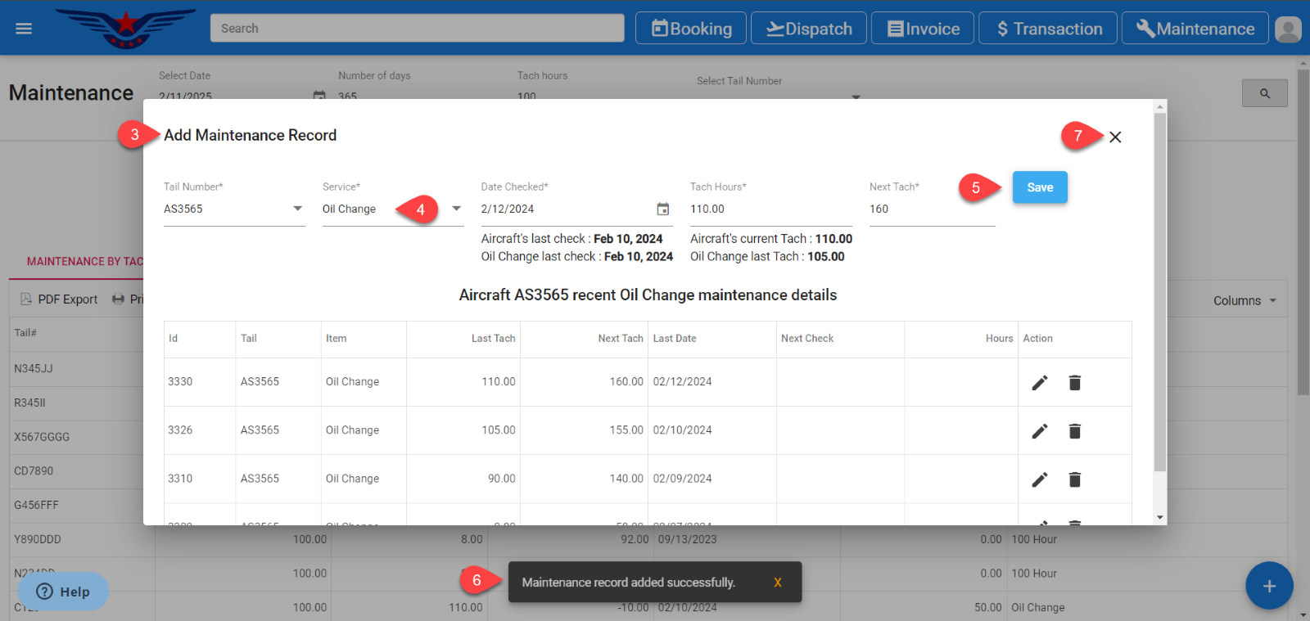Open the Booking menu

click(691, 29)
